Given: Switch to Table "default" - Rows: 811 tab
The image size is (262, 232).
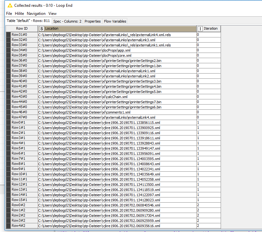Looking at the screenshot, I should 28,21.
